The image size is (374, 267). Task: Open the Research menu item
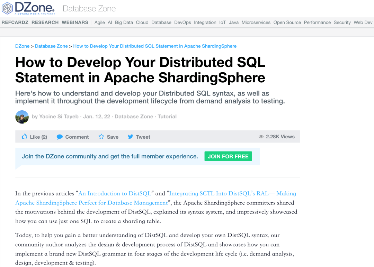(x=45, y=22)
